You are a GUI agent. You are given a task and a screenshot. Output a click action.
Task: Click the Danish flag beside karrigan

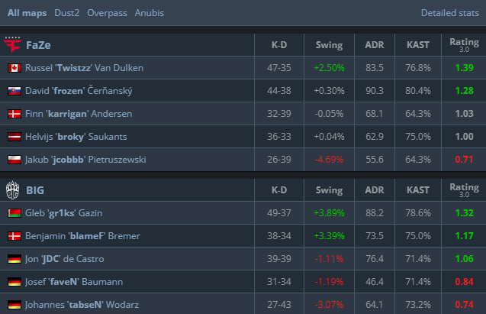tap(13, 114)
